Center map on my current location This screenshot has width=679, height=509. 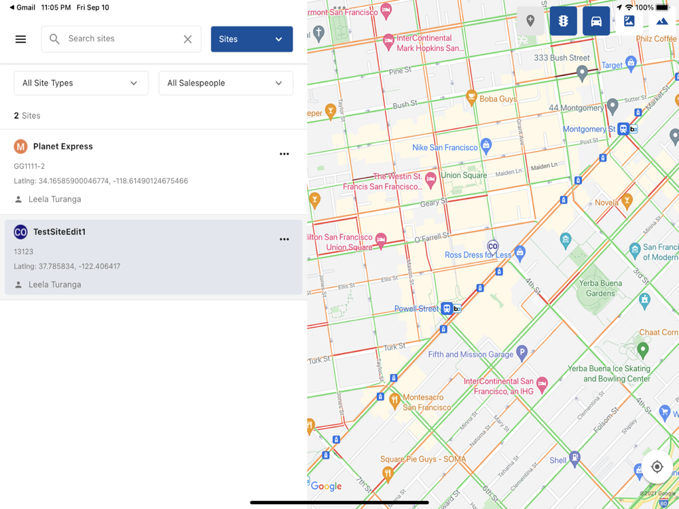click(657, 467)
